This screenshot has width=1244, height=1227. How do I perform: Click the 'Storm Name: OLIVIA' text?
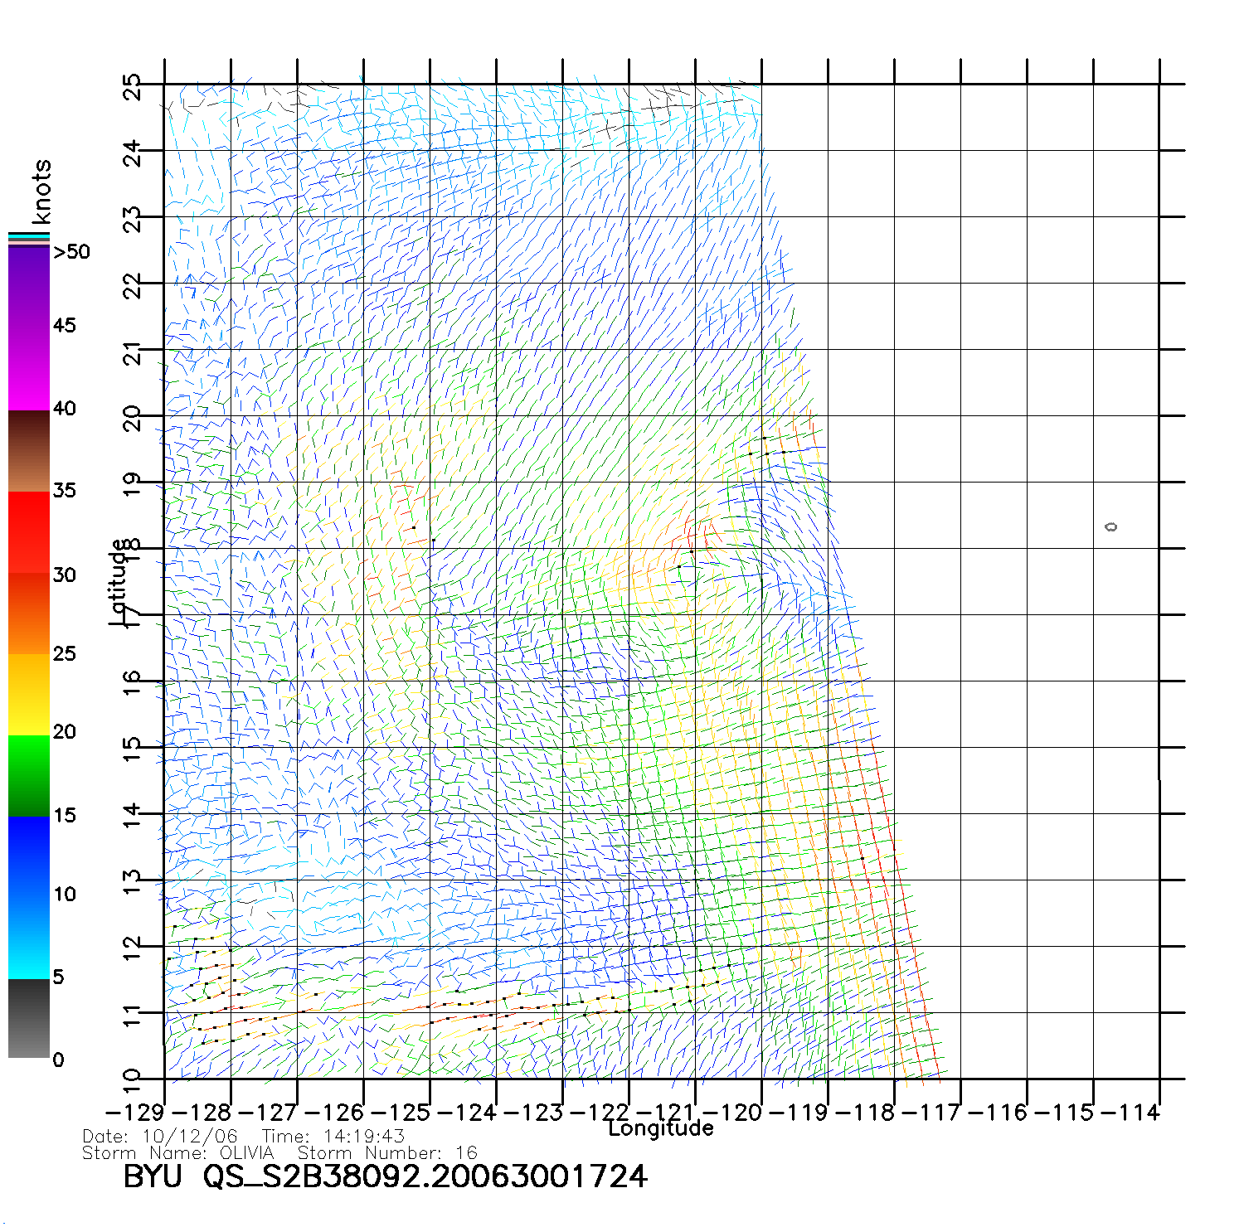(x=177, y=1153)
